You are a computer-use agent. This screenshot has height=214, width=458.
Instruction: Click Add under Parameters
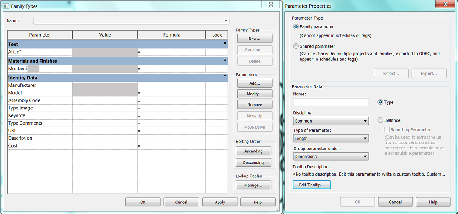(x=255, y=83)
